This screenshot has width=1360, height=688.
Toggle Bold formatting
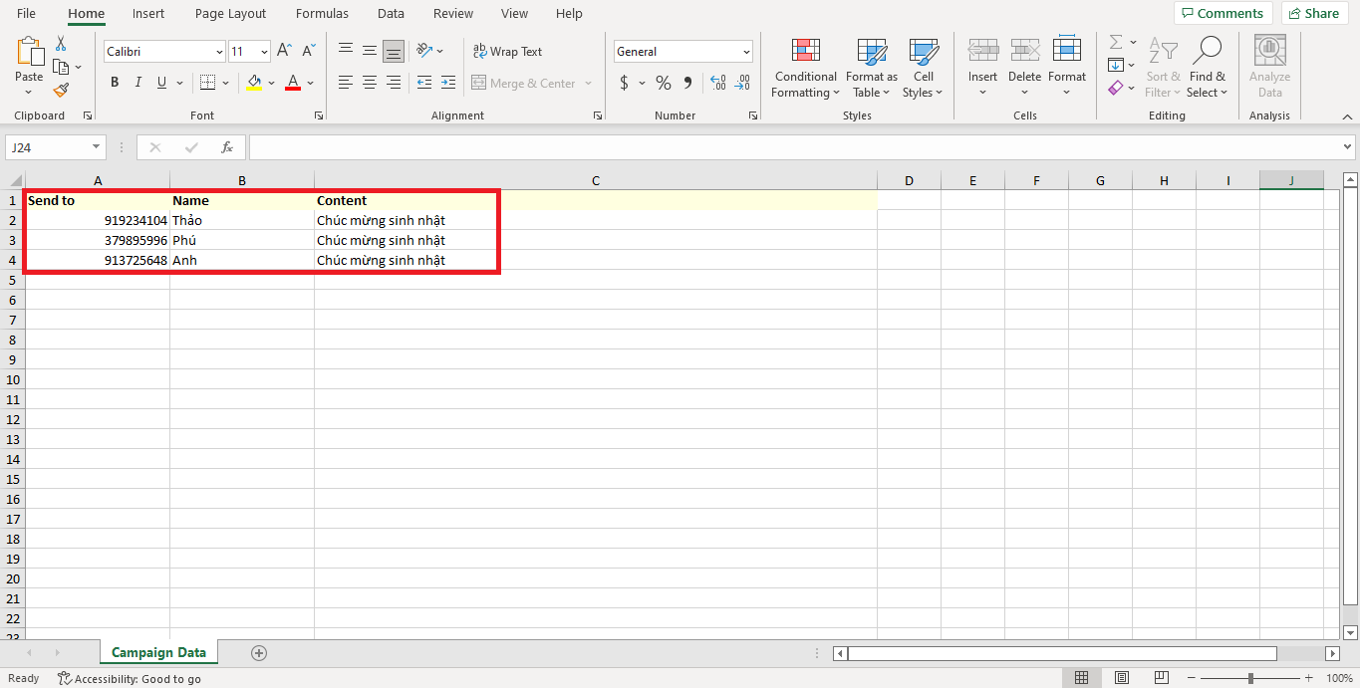[115, 83]
